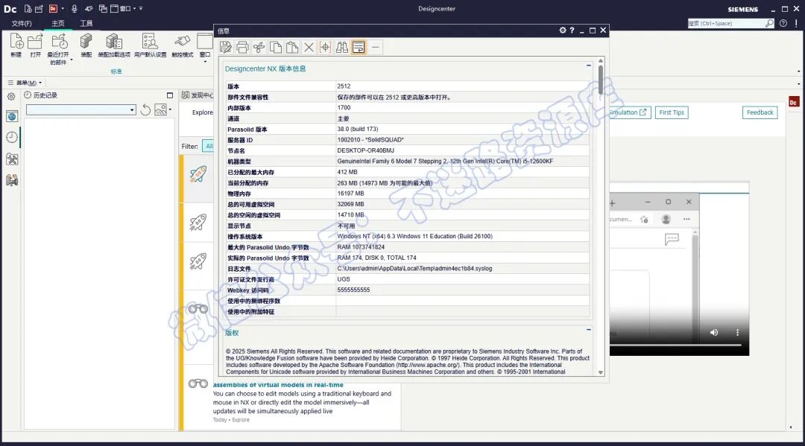The width and height of the screenshot is (805, 446).
Task: Open the Explore link under the article
Action: [x=241, y=420]
